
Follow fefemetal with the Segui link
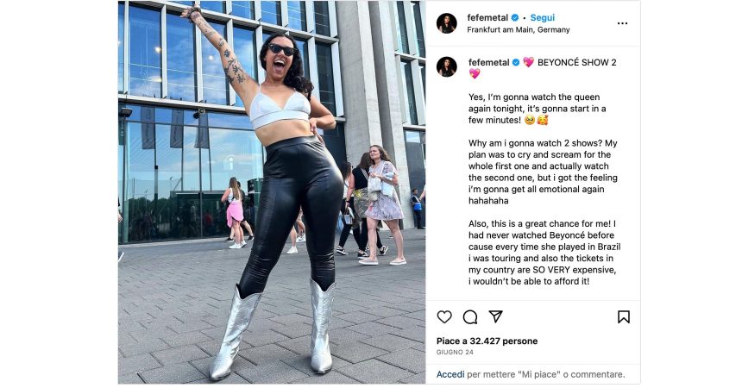543,17
